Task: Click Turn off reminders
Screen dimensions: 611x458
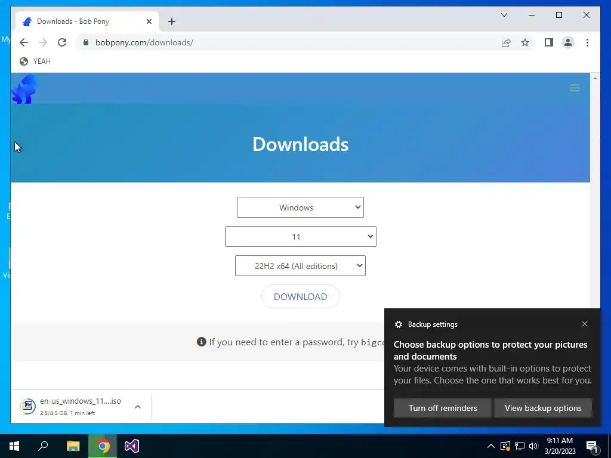Action: click(443, 408)
